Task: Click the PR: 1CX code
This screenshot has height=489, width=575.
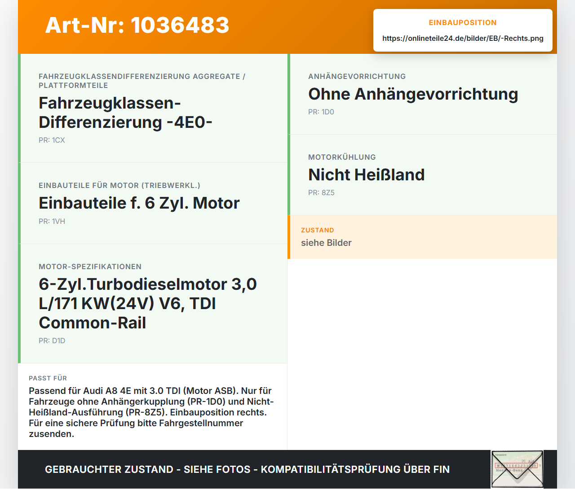Action: (x=52, y=140)
